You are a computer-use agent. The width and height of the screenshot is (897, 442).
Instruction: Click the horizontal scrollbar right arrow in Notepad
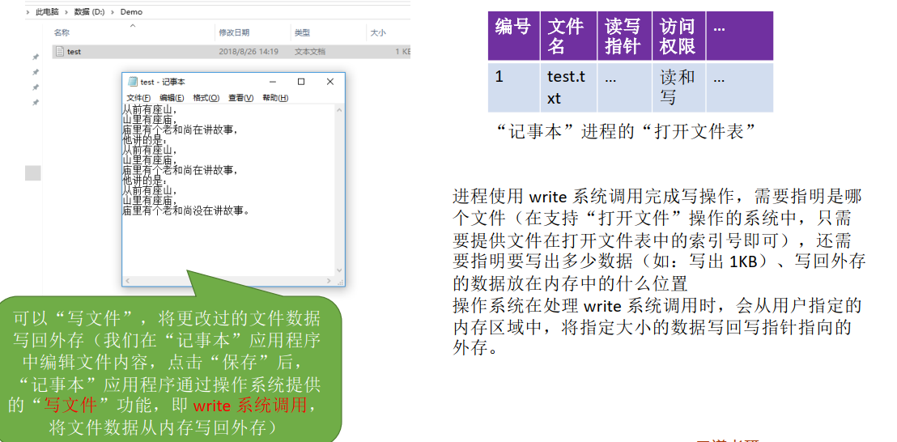tap(329, 280)
